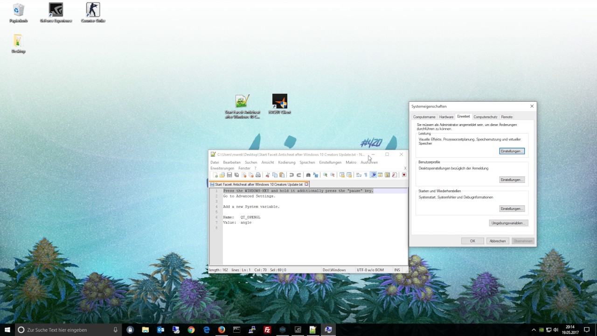Open Google Chrome from the taskbar
597x336 pixels.
191,329
